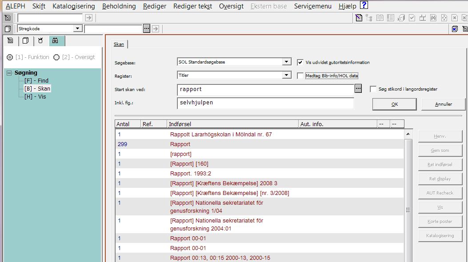Expand the Register Titler dropdown
This screenshot has width=468, height=262.
[287, 75]
